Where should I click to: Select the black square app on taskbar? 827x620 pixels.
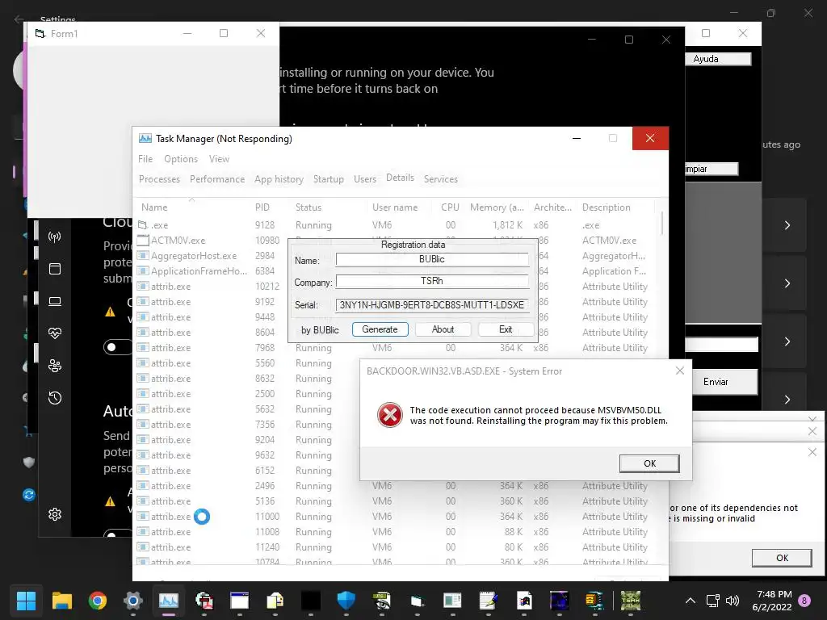[311, 601]
